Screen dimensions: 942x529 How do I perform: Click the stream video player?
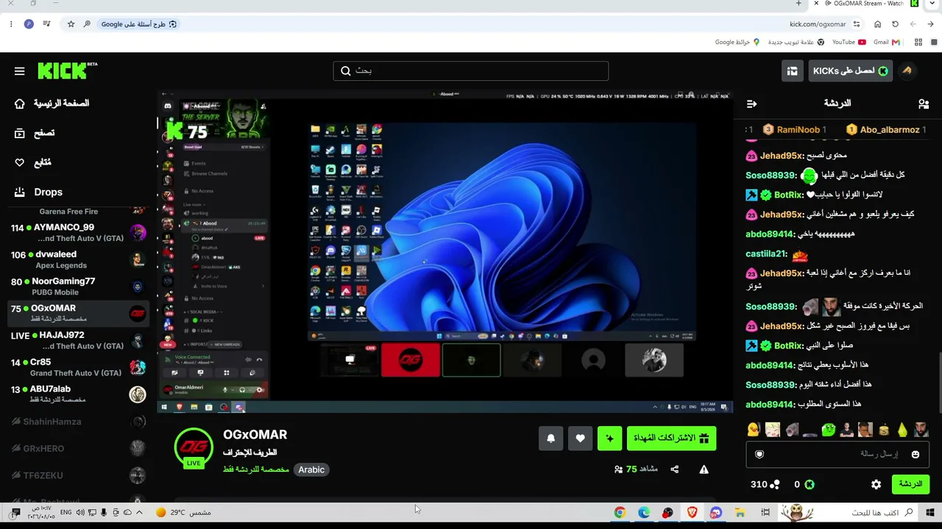(x=446, y=251)
